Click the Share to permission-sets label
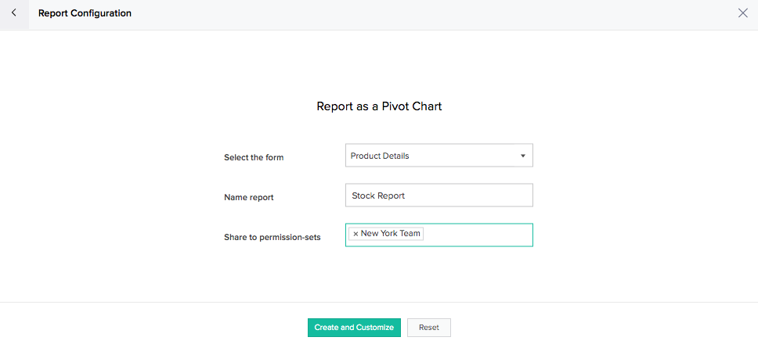This screenshot has width=758, height=348. (x=273, y=237)
